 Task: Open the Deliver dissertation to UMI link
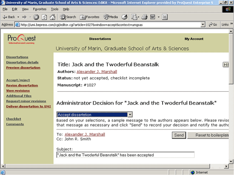pos(29,106)
